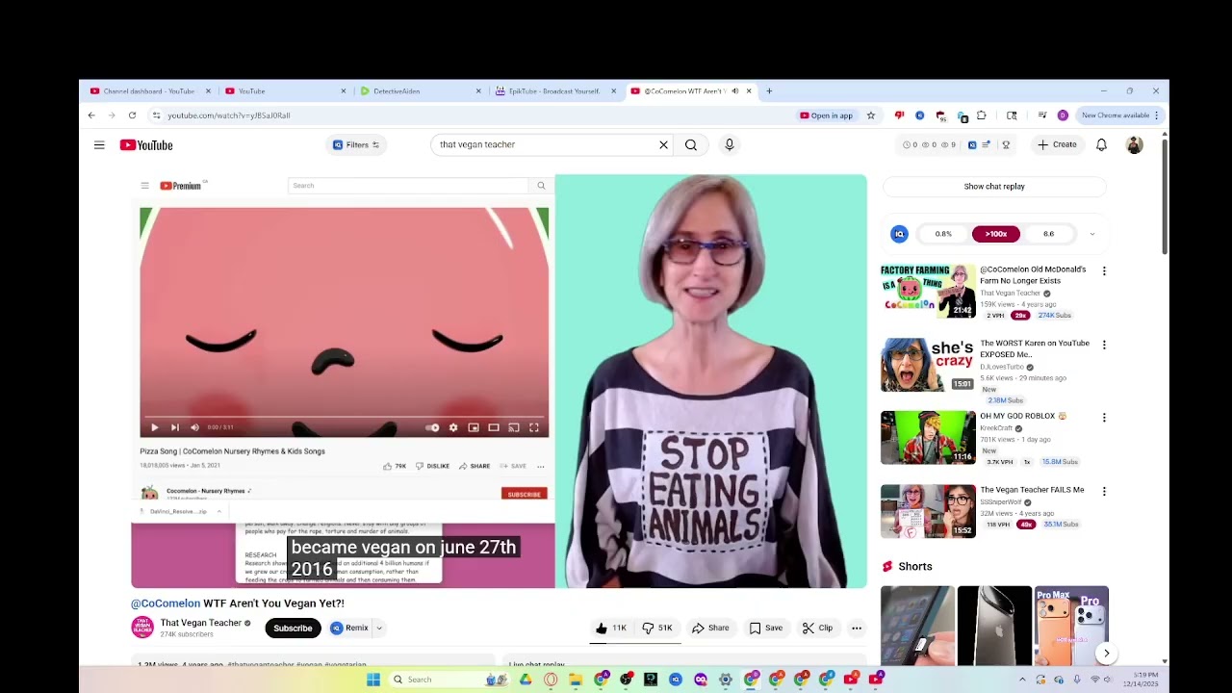Click Show chat replay
Screen dimensions: 1232x693
994,187
